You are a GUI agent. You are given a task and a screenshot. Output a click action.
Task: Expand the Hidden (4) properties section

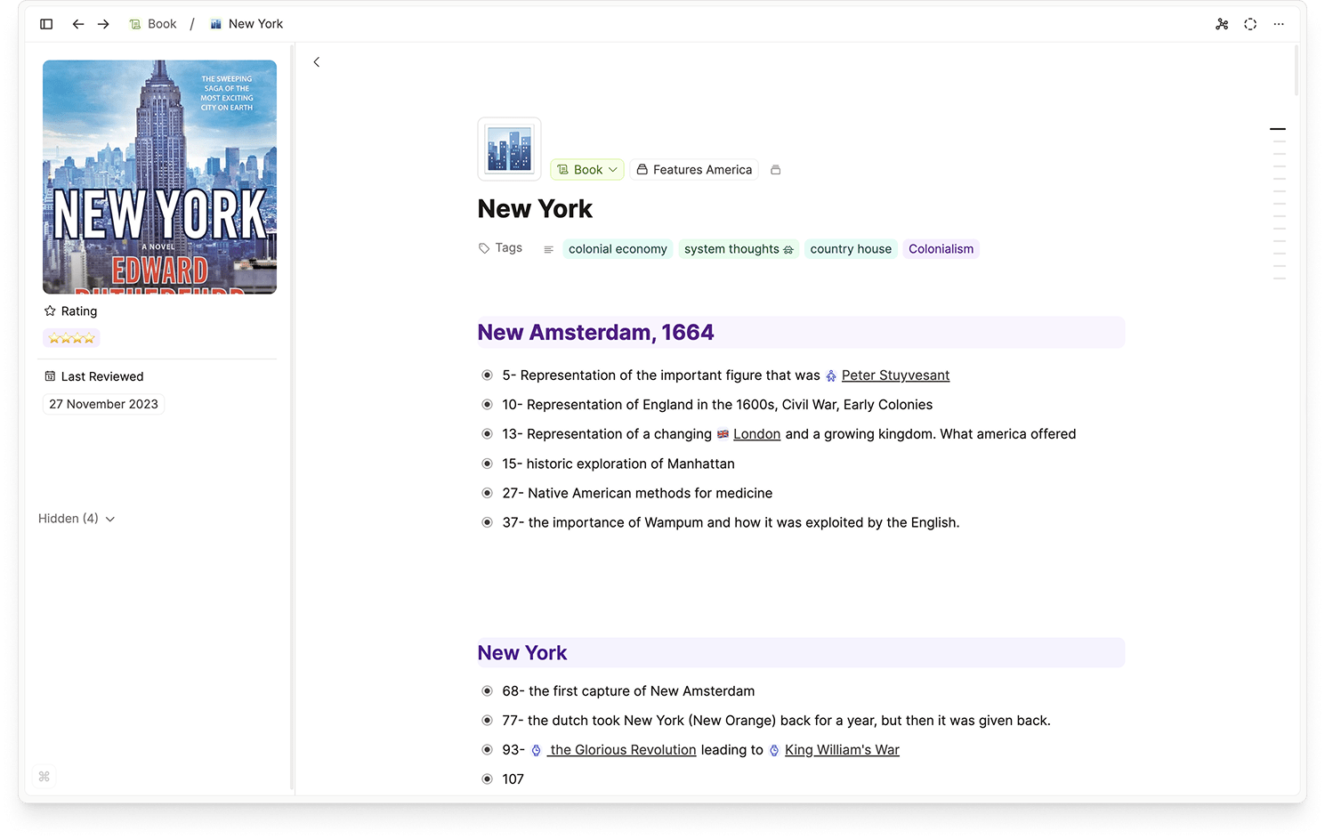(x=77, y=519)
